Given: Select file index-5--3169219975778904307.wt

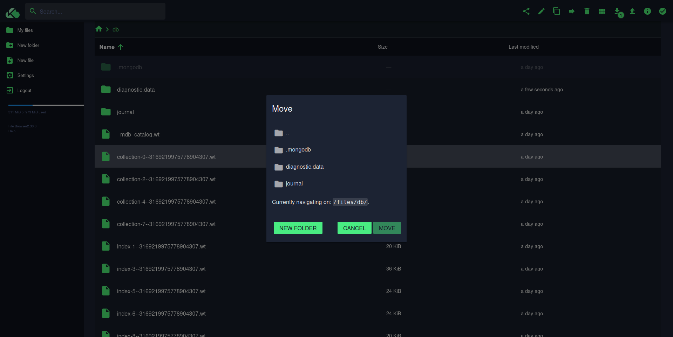Looking at the screenshot, I should [x=161, y=291].
